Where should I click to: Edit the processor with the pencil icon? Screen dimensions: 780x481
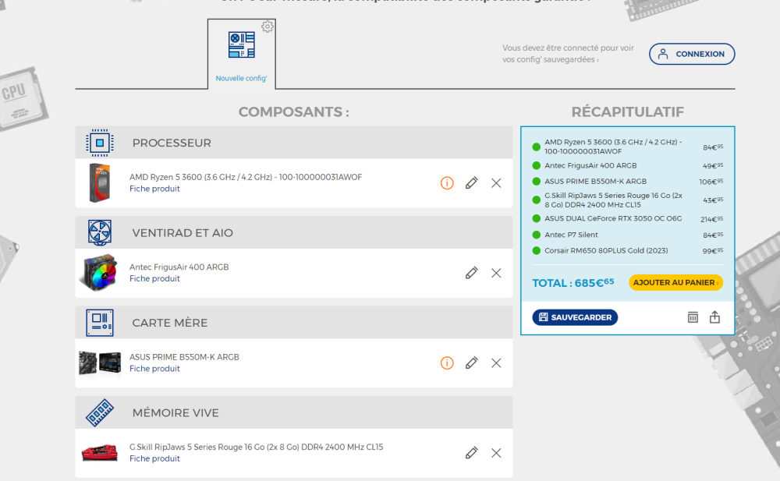tap(472, 183)
